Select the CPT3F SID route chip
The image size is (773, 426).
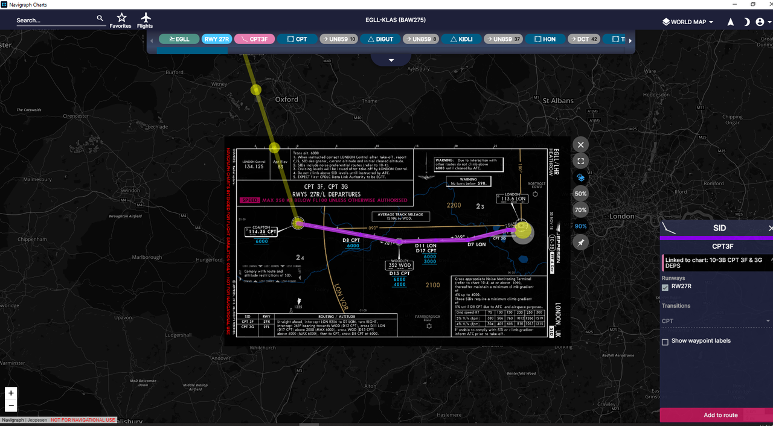pos(254,39)
